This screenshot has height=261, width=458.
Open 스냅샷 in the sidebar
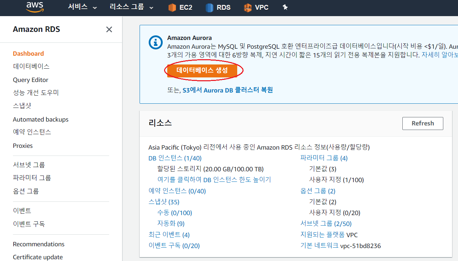(22, 105)
